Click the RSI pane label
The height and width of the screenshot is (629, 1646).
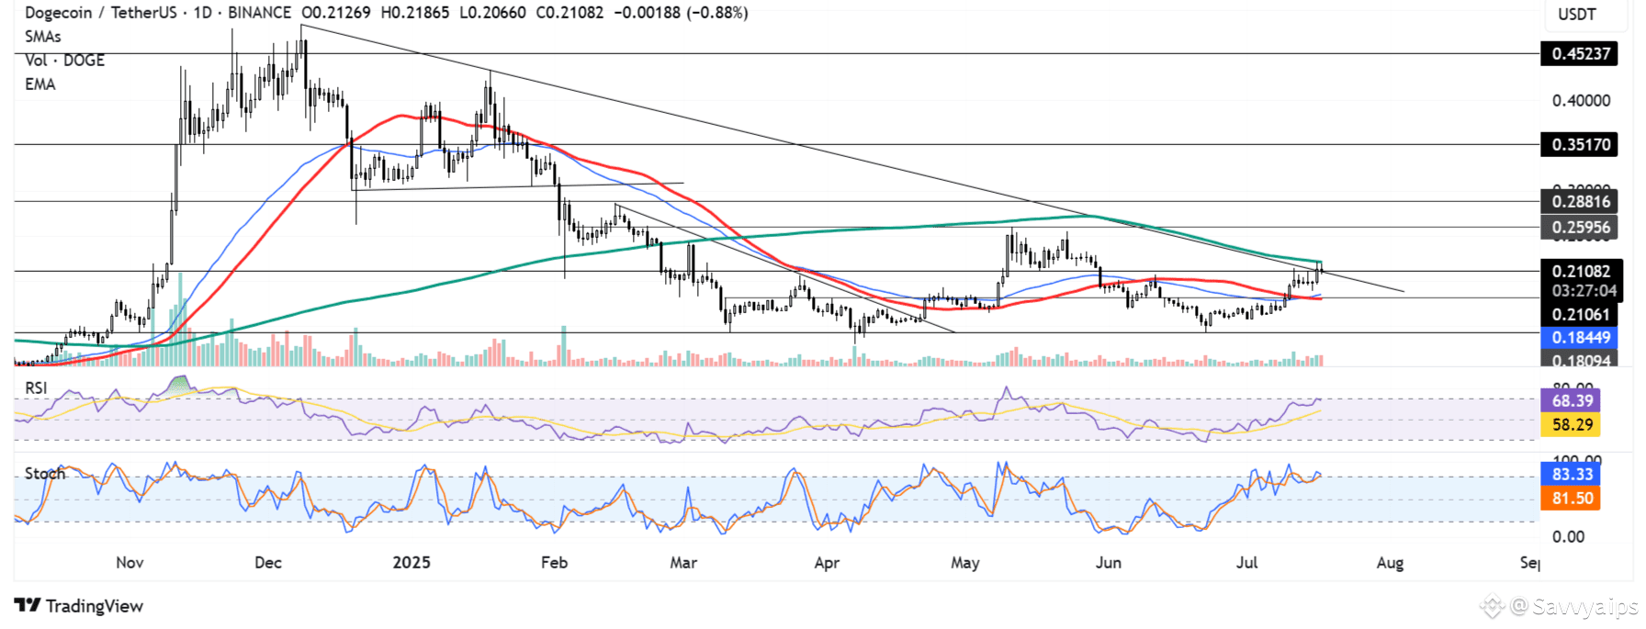click(x=36, y=388)
